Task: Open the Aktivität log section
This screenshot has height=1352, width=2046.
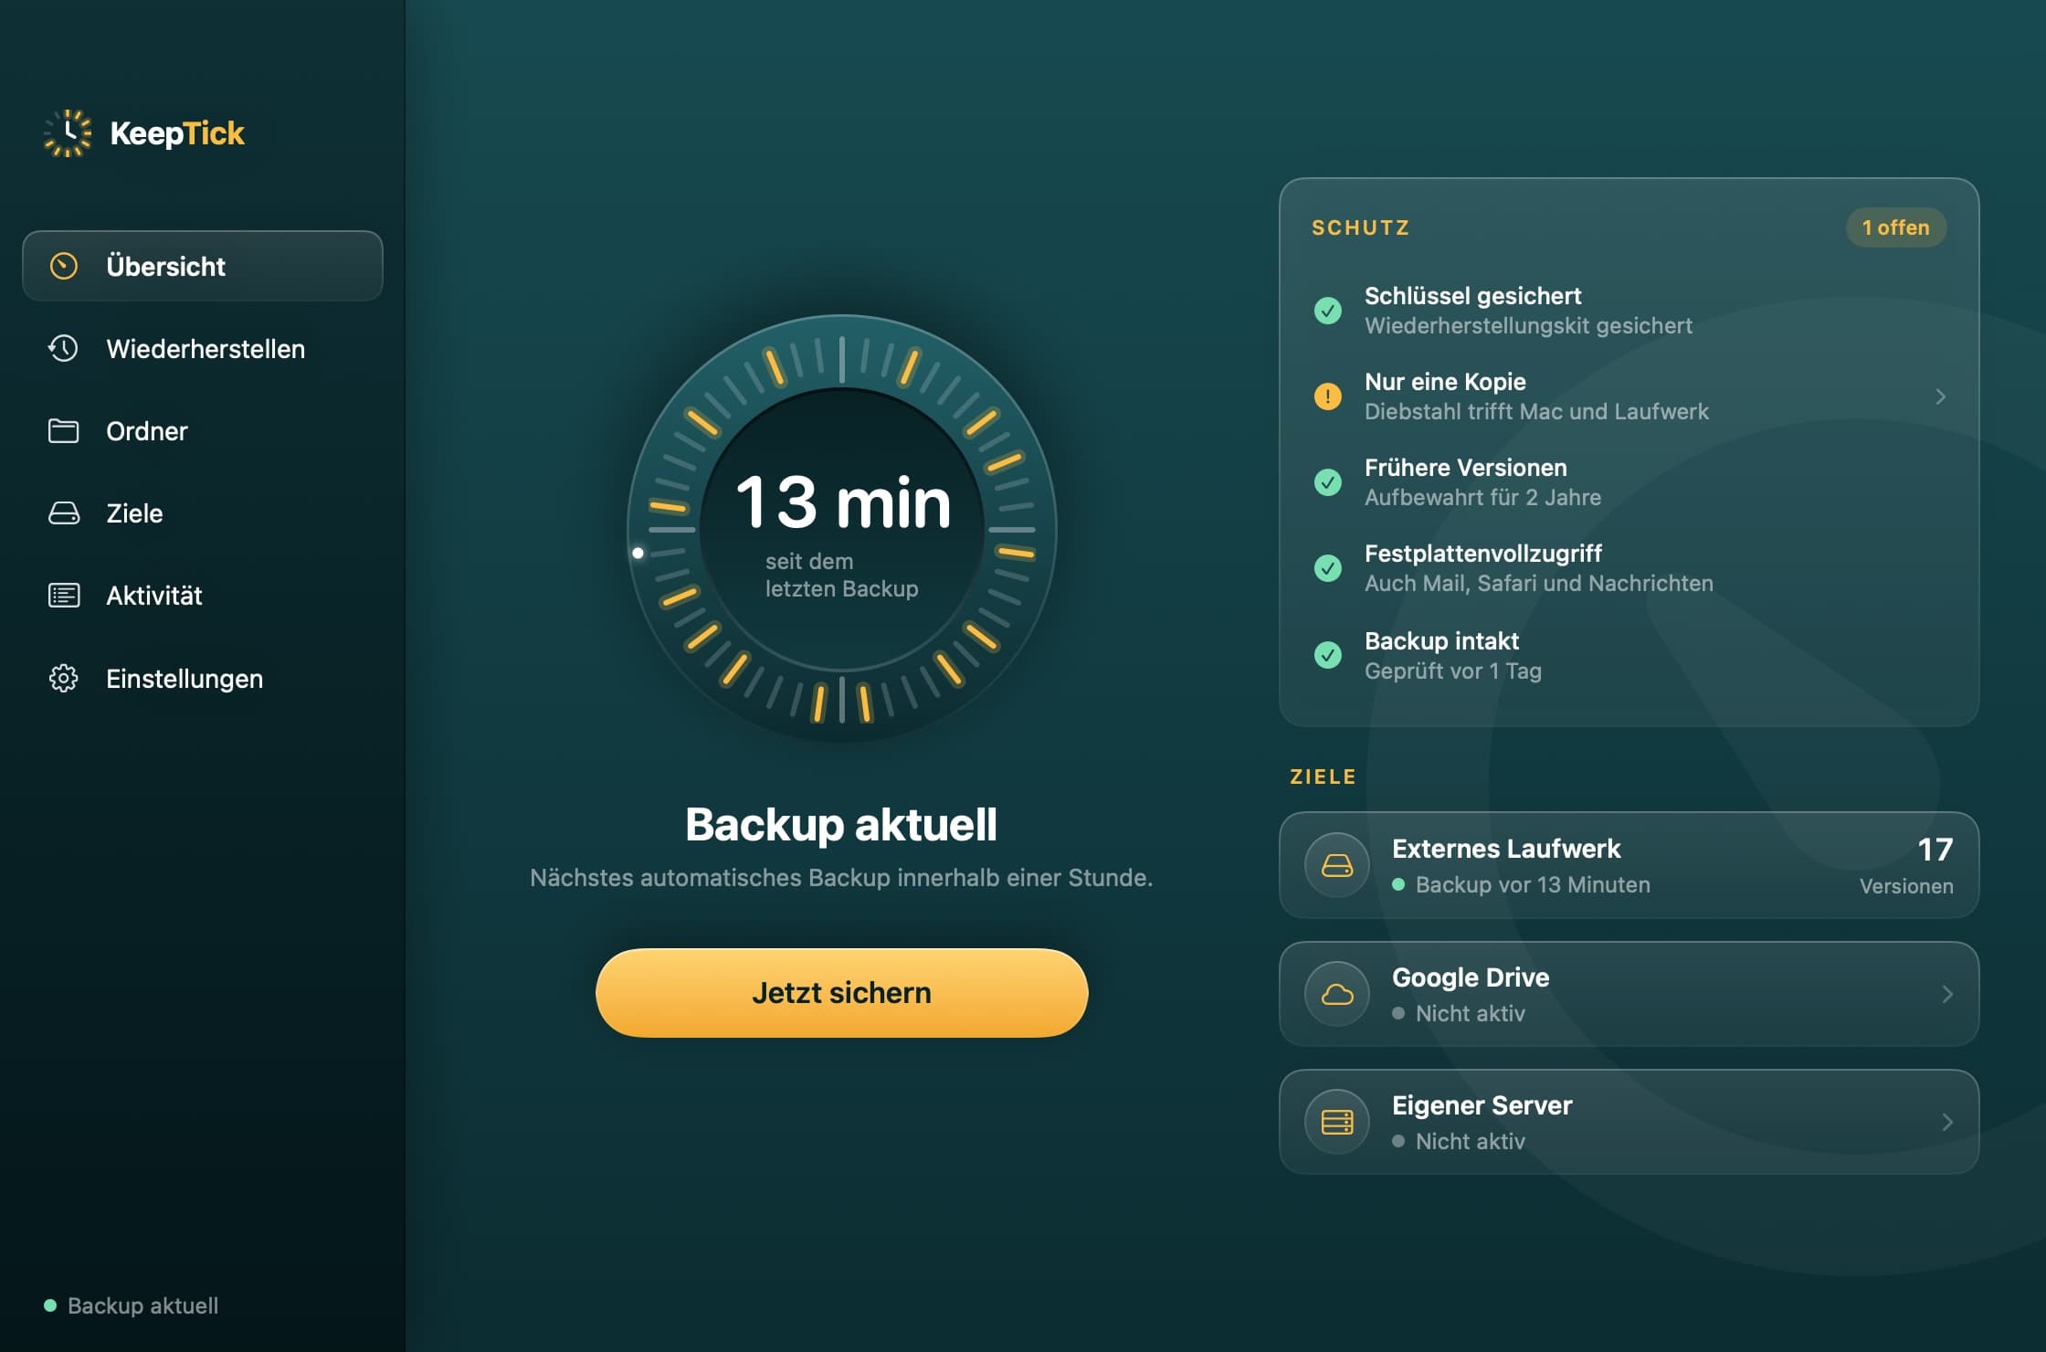Action: tap(203, 596)
